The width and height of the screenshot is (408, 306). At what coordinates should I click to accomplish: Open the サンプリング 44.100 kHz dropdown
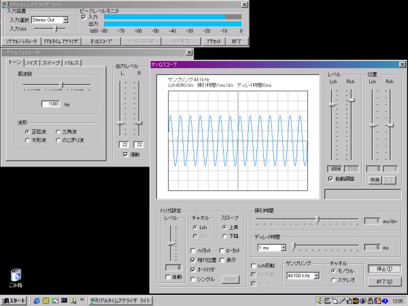point(316,275)
